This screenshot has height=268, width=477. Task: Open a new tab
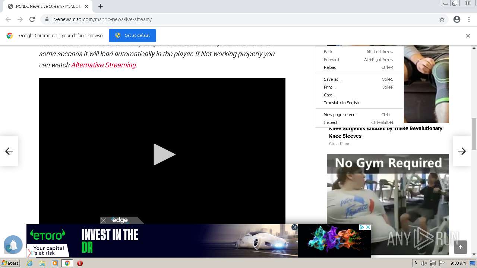(101, 6)
